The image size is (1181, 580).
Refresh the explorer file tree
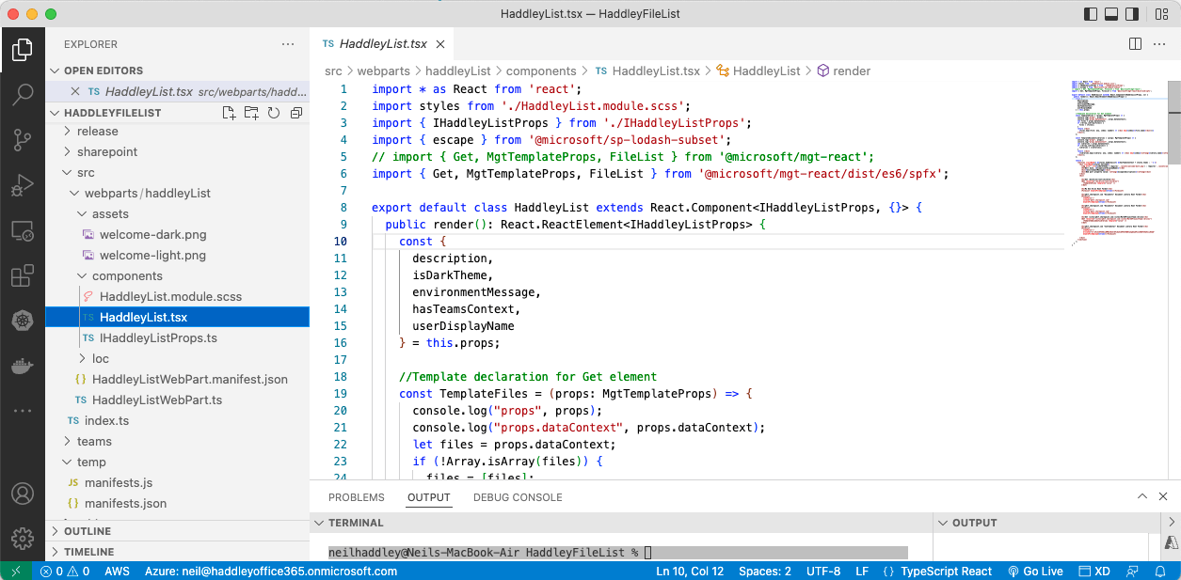(274, 113)
